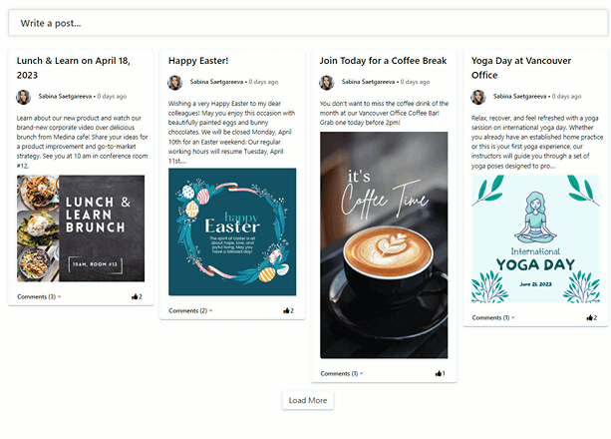The width and height of the screenshot is (611, 439).
Task: Click thumbs-up on Happy Easter post
Action: (286, 310)
